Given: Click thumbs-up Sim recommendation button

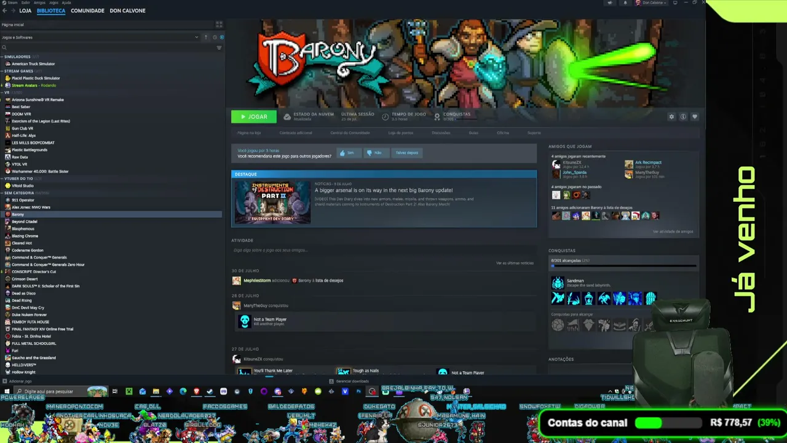Looking at the screenshot, I should pos(348,153).
